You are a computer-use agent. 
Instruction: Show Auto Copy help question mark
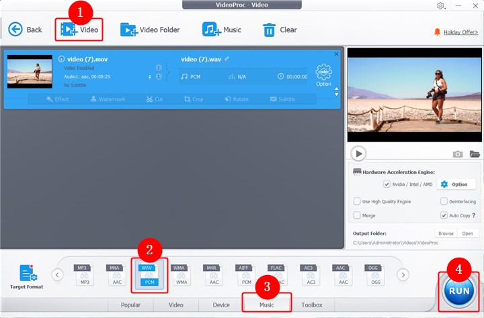[474, 215]
